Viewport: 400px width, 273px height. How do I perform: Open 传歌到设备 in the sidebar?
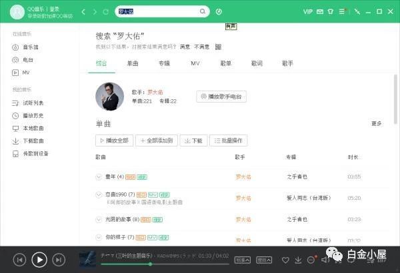click(30, 154)
